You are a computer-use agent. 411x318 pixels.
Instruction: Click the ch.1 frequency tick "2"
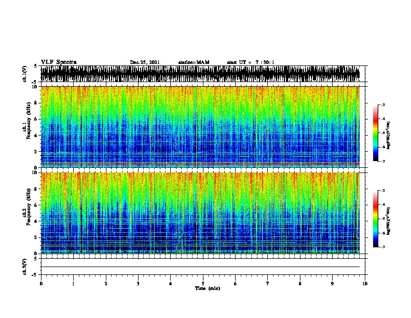coord(36,152)
